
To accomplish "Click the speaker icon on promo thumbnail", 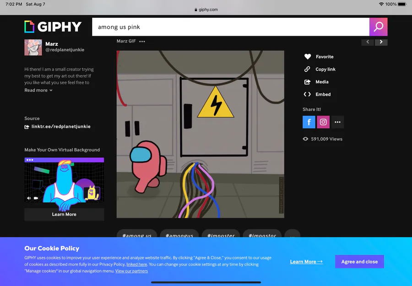I will tap(29, 198).
